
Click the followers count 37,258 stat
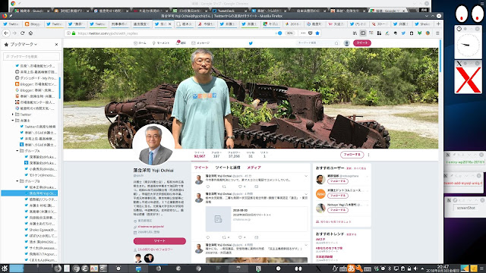pos(234,155)
